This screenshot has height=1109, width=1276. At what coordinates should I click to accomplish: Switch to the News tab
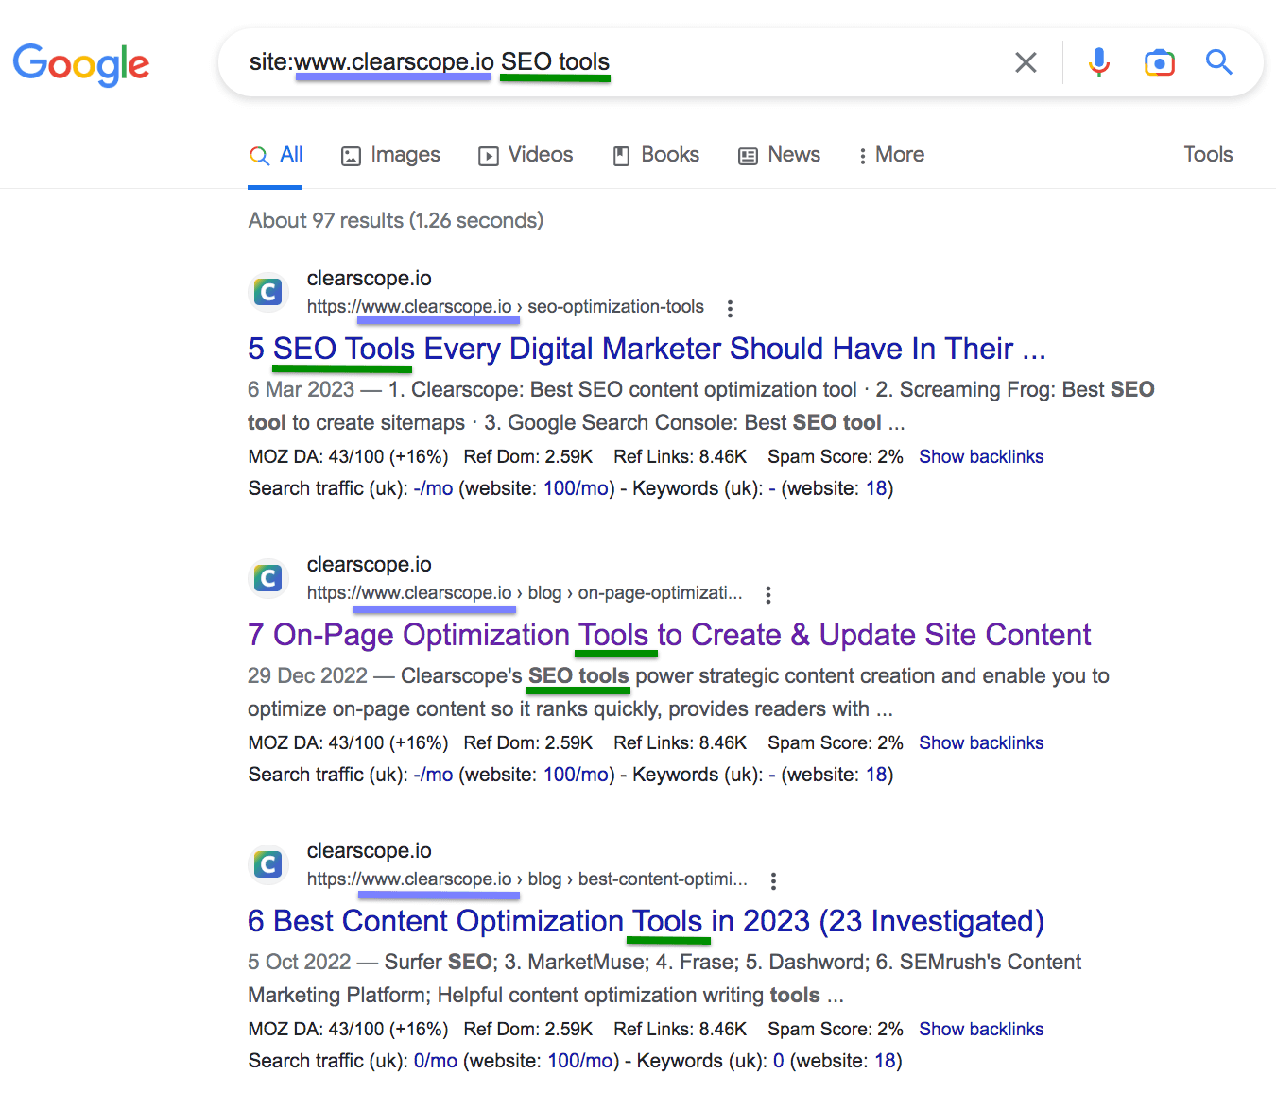pos(779,155)
